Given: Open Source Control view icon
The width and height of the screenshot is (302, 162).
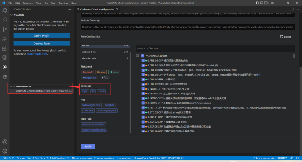Looking at the screenshot, I should tap(5, 29).
